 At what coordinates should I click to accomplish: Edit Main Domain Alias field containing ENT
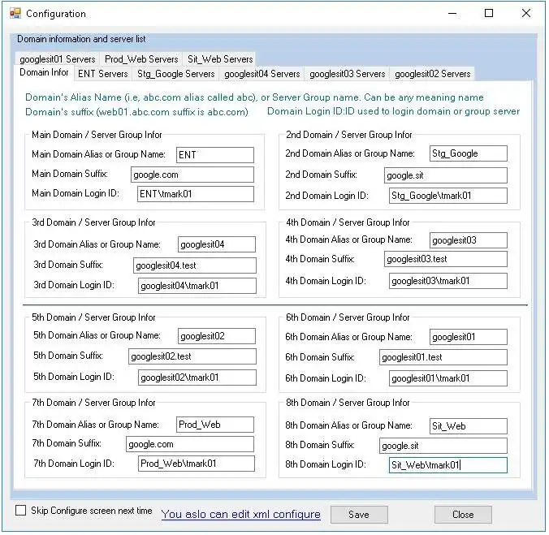(215, 155)
